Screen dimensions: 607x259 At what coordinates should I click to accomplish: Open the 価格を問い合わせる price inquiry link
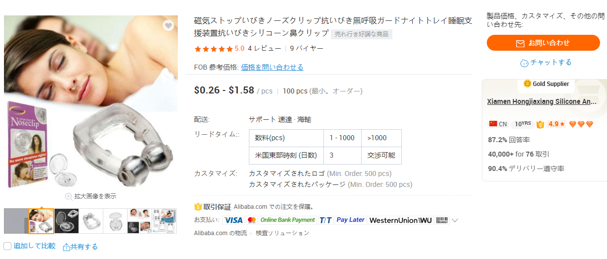(272, 67)
